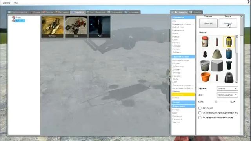This screenshot has width=251, height=141.
Task: Select the Half-Life 2 tree entry
Action: (20, 21)
